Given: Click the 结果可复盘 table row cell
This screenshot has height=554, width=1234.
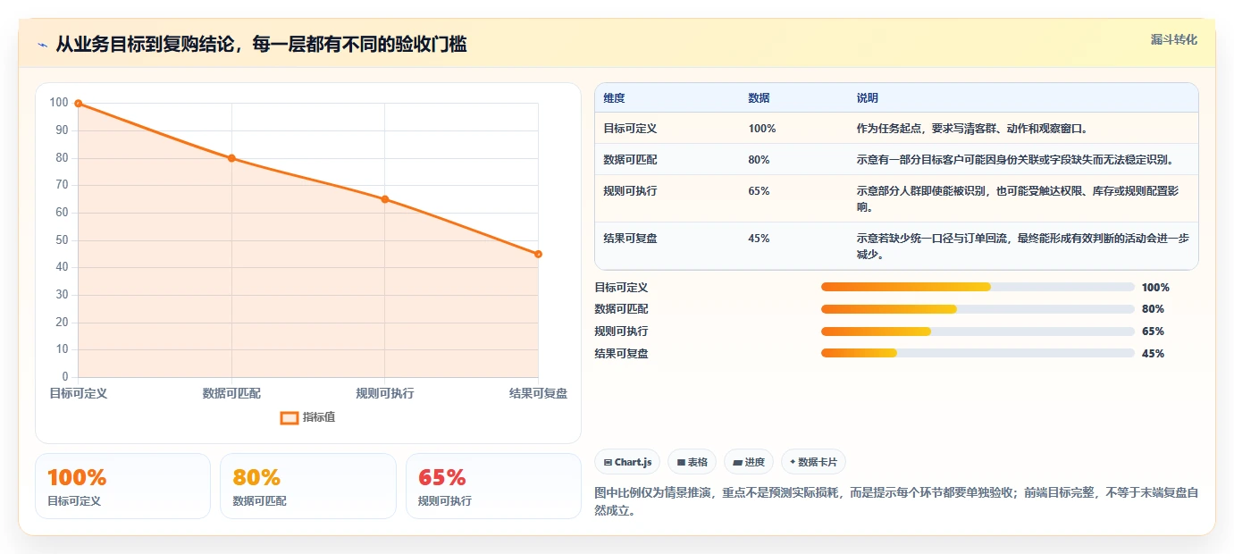Looking at the screenshot, I should (630, 239).
